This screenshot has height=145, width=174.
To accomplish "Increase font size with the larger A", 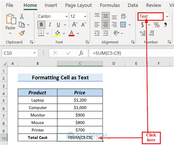I will [x=75, y=25].
